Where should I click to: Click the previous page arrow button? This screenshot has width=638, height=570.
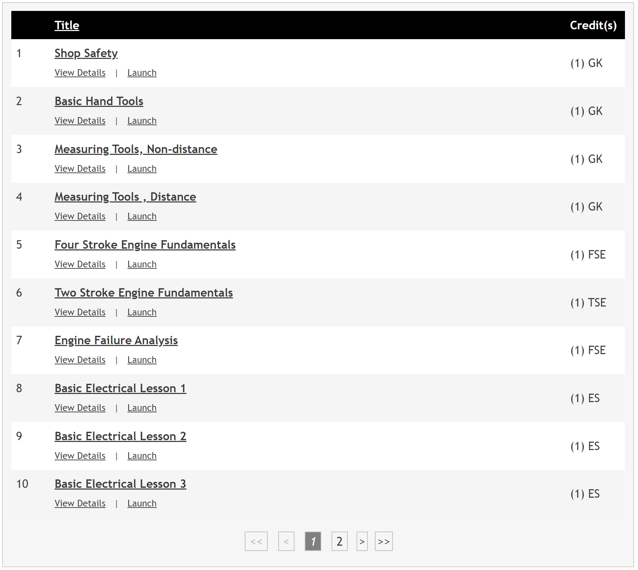tap(286, 541)
